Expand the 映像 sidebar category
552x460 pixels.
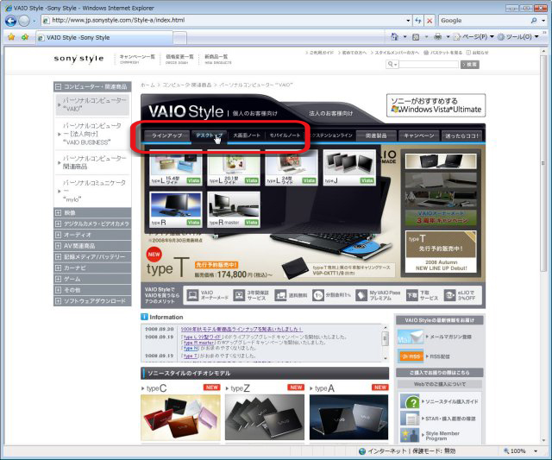pyautogui.click(x=58, y=213)
